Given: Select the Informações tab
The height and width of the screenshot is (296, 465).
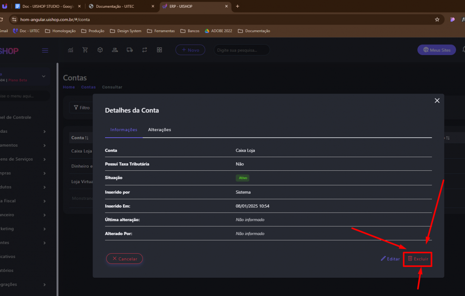Looking at the screenshot, I should pos(124,130).
